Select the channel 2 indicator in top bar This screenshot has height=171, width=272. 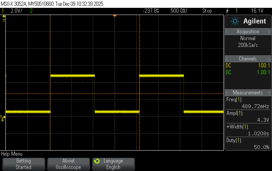click(x=31, y=11)
